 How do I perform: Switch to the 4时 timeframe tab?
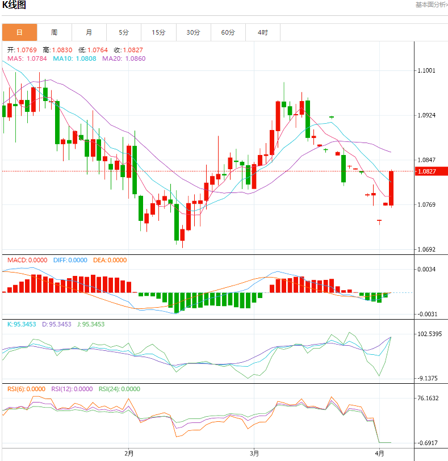tap(262, 32)
